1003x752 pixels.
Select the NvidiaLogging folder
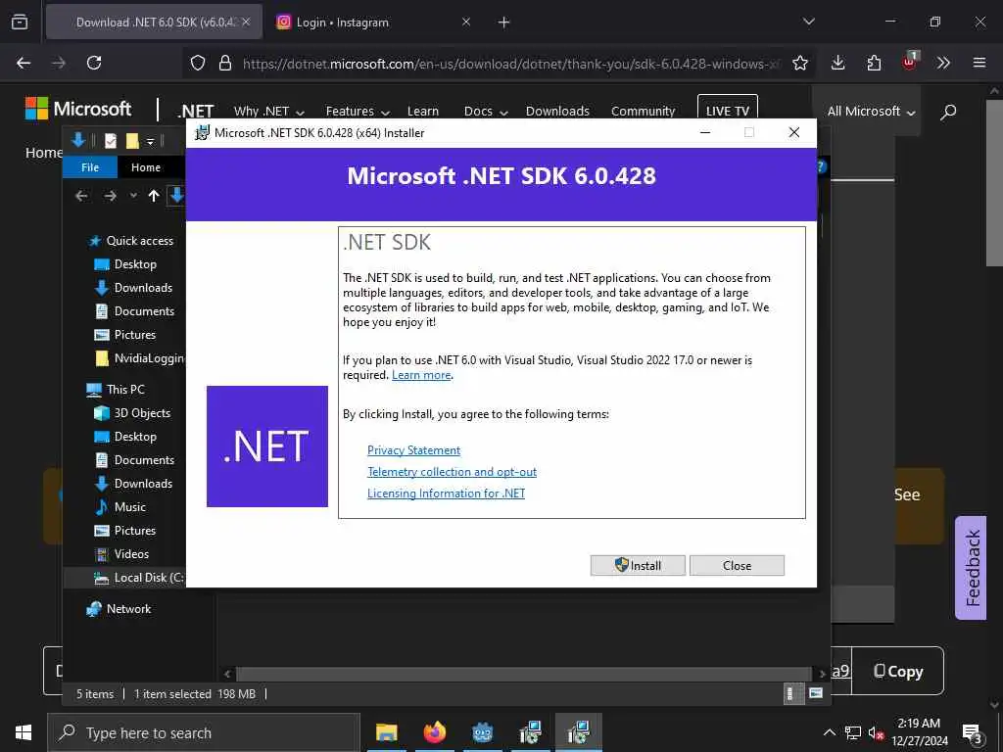point(139,358)
